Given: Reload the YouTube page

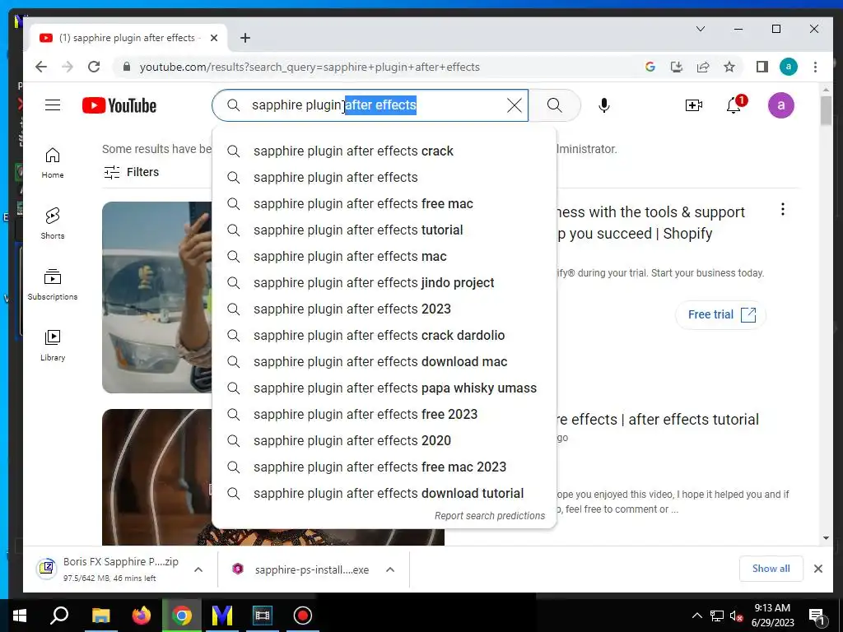Looking at the screenshot, I should [x=94, y=67].
